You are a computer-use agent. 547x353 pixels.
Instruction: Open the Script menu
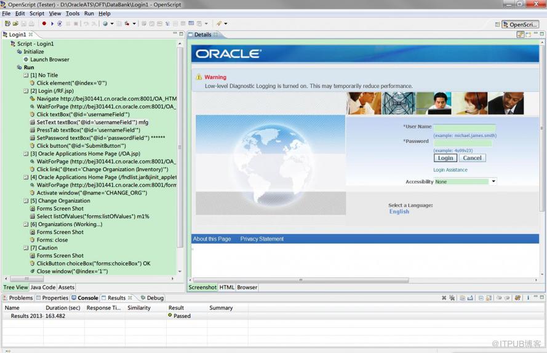[37, 14]
